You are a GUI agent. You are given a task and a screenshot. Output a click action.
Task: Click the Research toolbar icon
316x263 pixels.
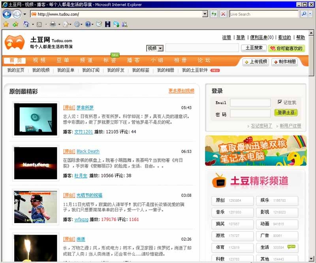(124, 24)
